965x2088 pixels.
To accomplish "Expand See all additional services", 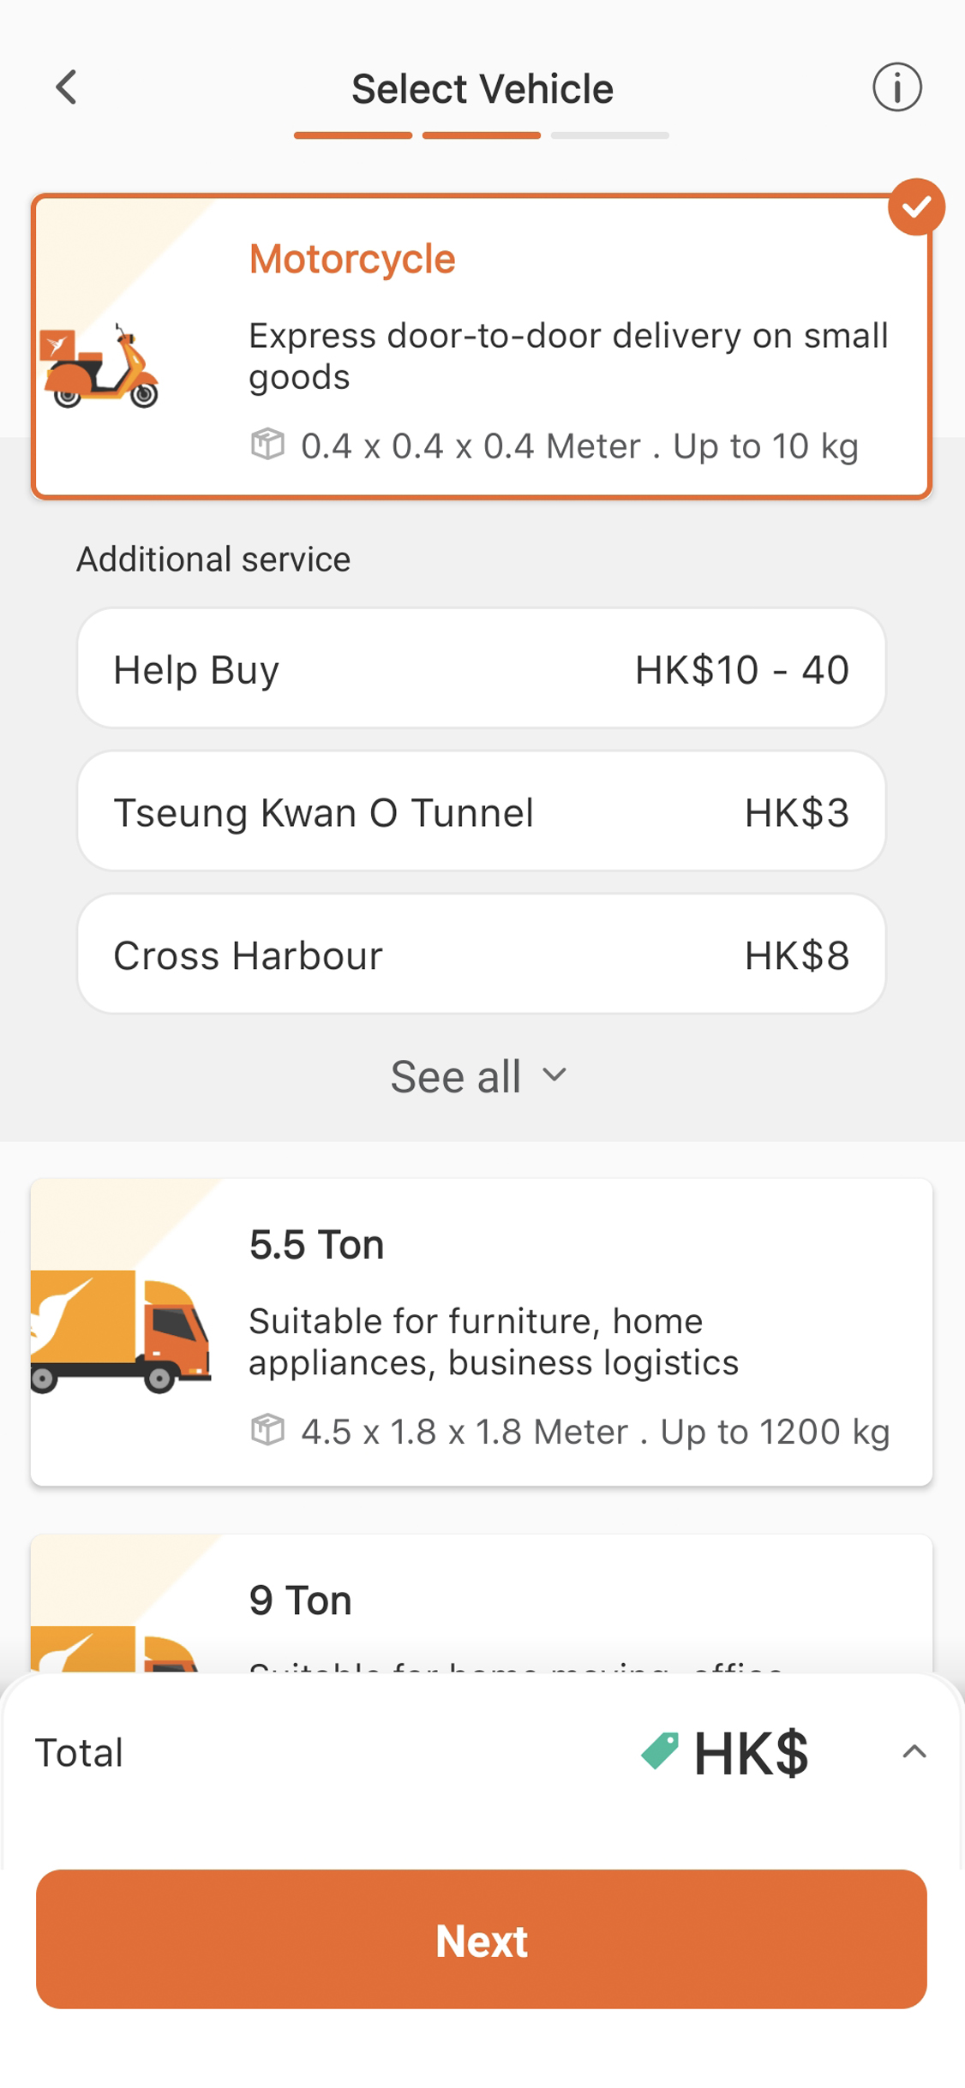I will click(479, 1076).
